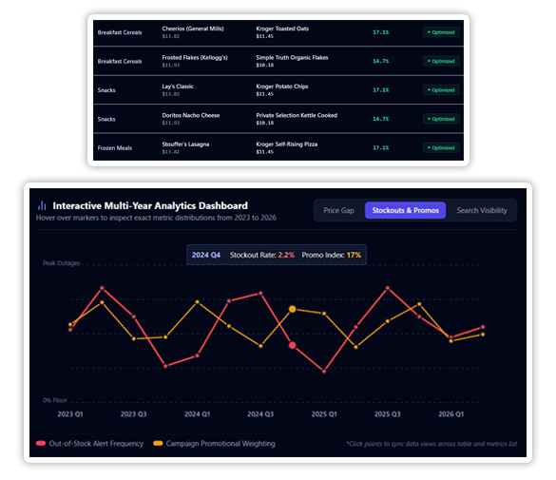Click 'Campaign Promotional Weighting' legend label

pos(220,444)
